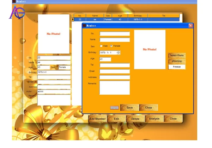Click the Select Photo button
The width and height of the screenshot is (212, 148).
177,55
